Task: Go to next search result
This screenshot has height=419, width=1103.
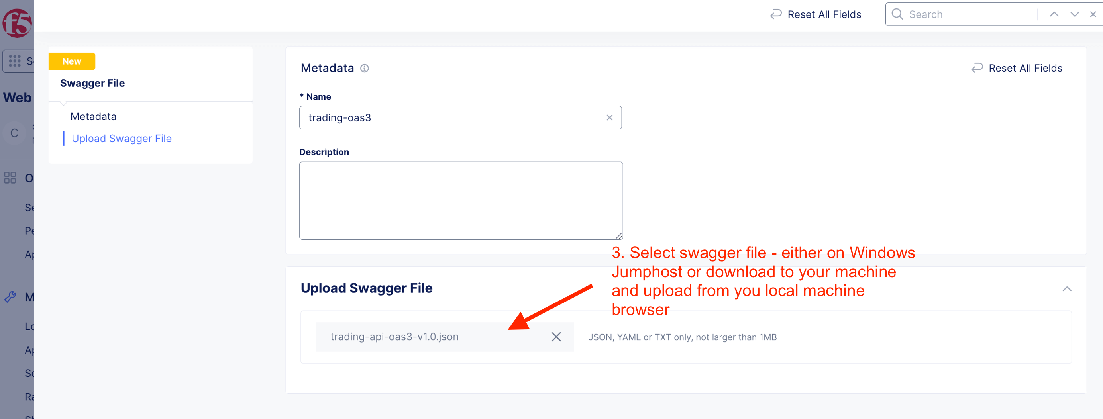Action: click(x=1074, y=14)
